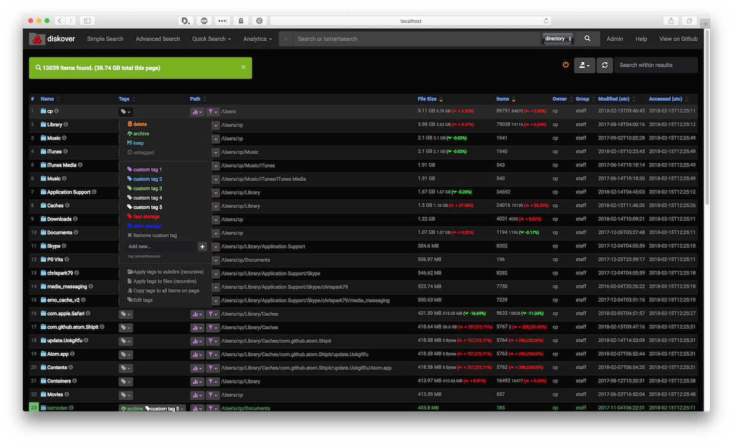Click the D. extension icon in Safari toolbar
Viewport: 733px width, 444px height.
(186, 20)
